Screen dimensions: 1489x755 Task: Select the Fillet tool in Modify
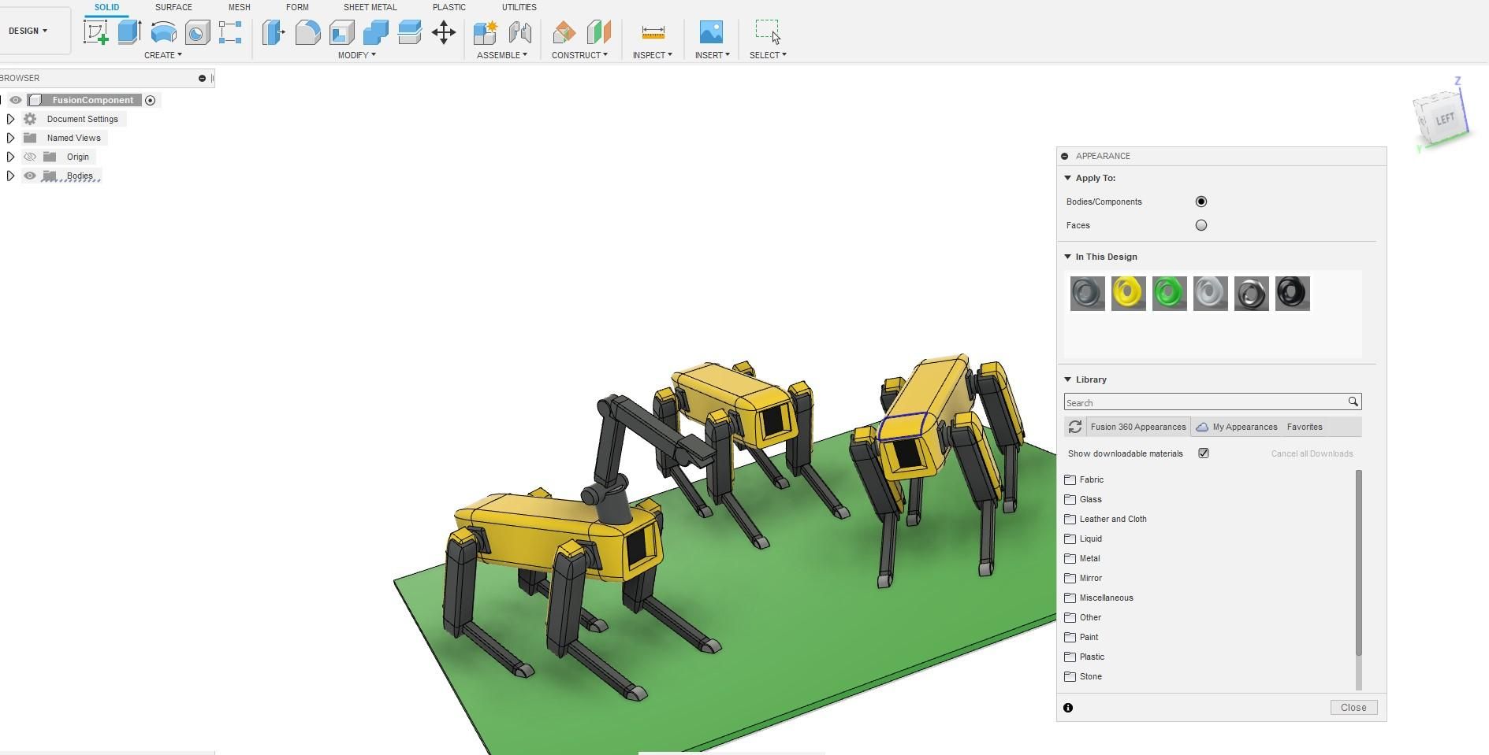(308, 33)
